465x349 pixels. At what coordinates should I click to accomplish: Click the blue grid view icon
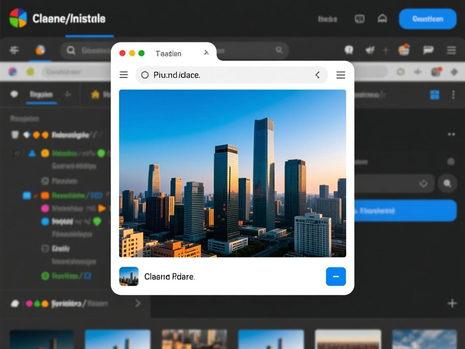(x=435, y=95)
